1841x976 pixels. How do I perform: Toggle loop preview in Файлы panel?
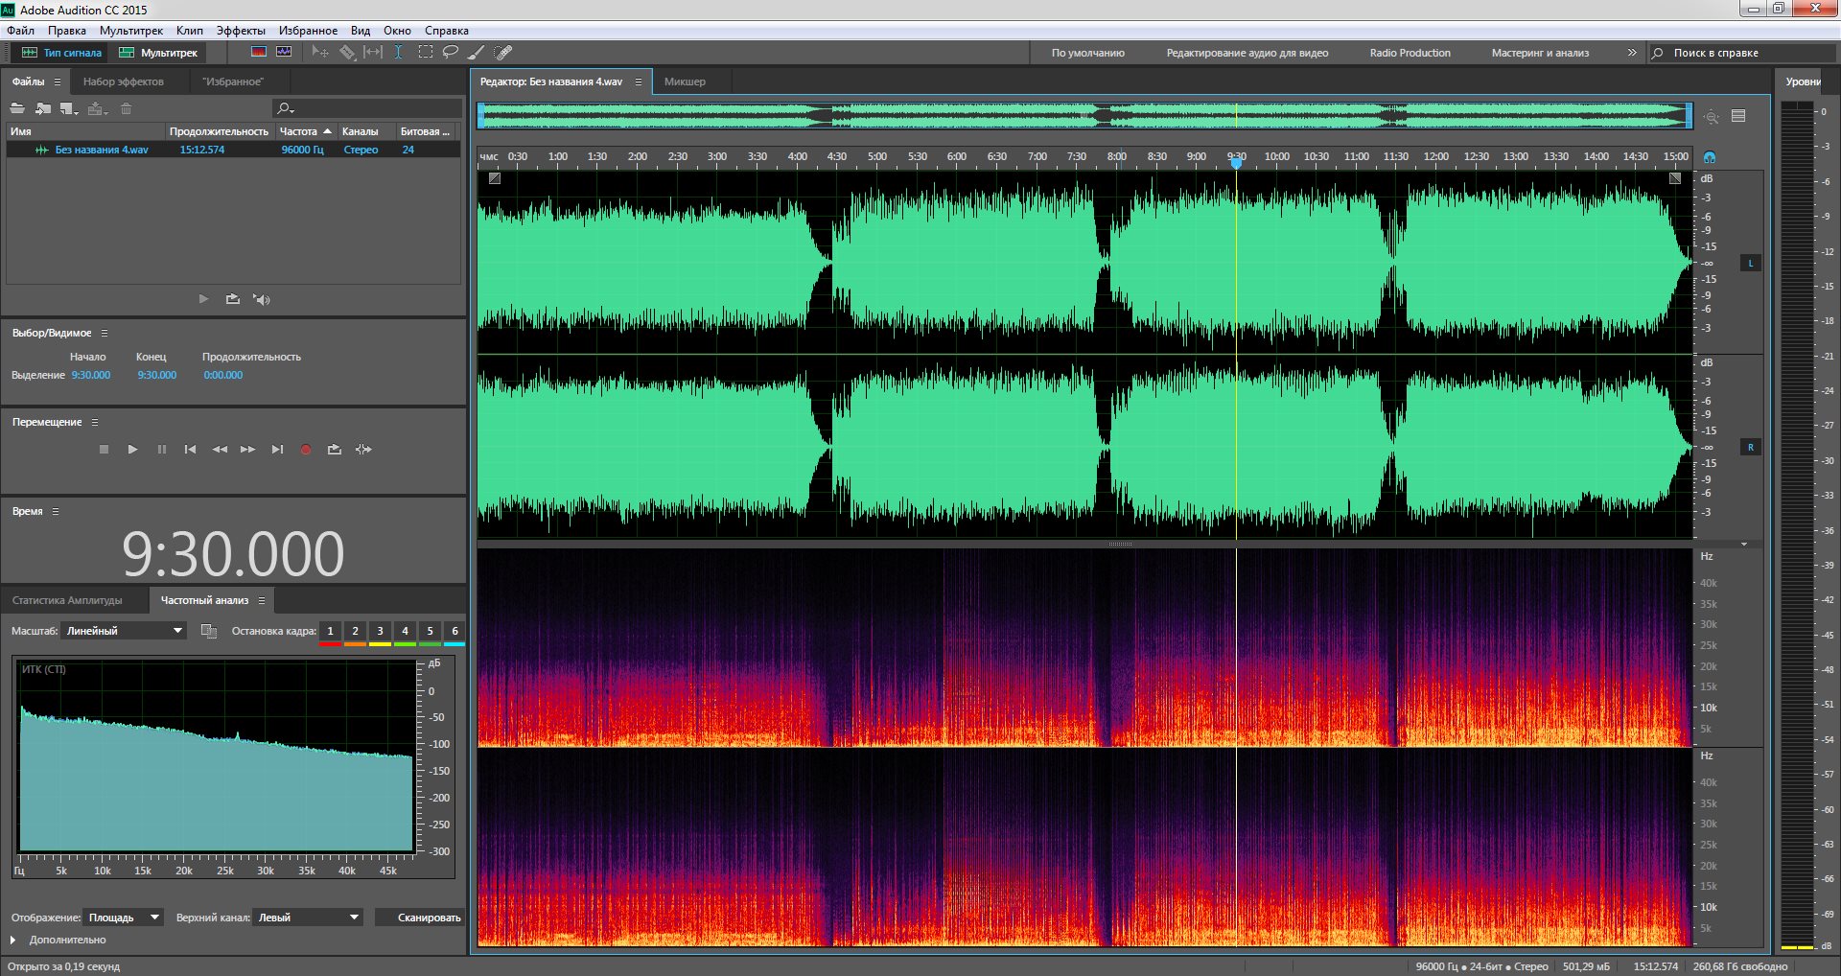232,299
